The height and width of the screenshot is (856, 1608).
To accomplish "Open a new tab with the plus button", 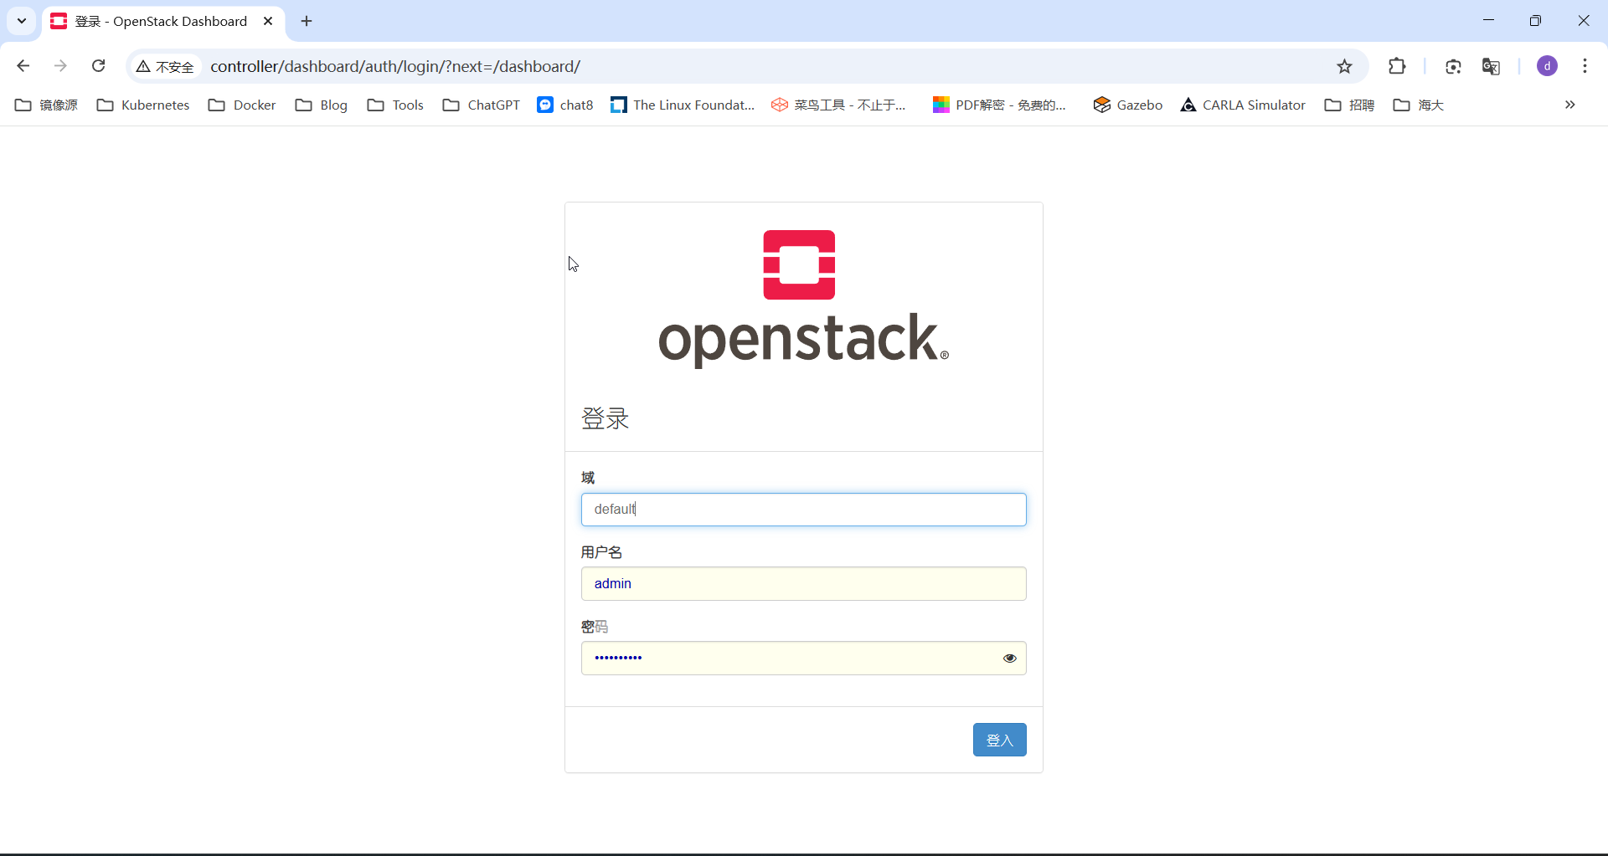I will click(x=307, y=21).
